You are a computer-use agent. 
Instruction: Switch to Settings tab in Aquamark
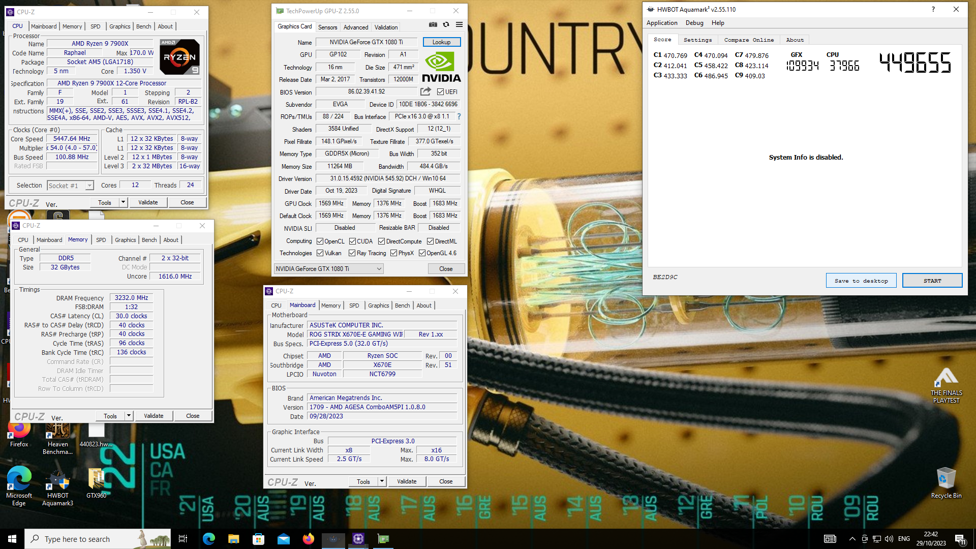click(697, 40)
